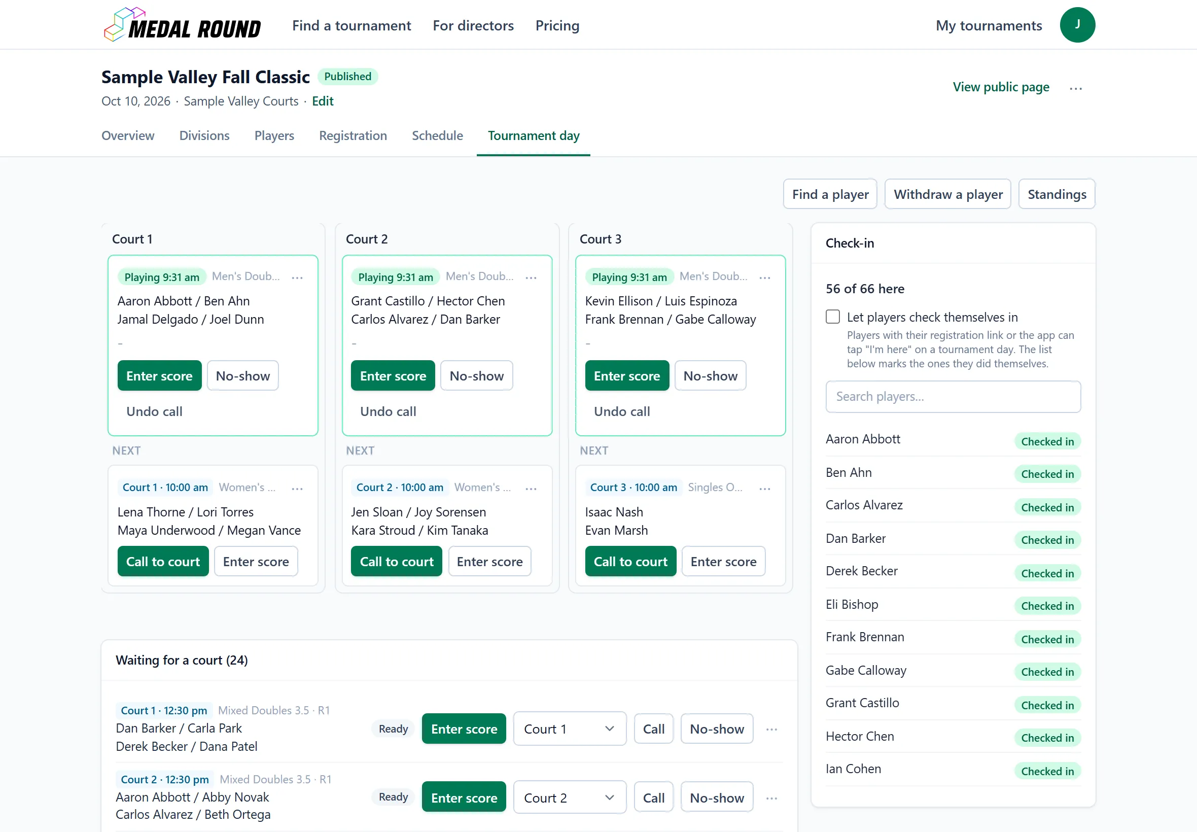The image size is (1197, 832).
Task: Open ellipsis menu for Jen Sloan match
Action: pyautogui.click(x=531, y=488)
